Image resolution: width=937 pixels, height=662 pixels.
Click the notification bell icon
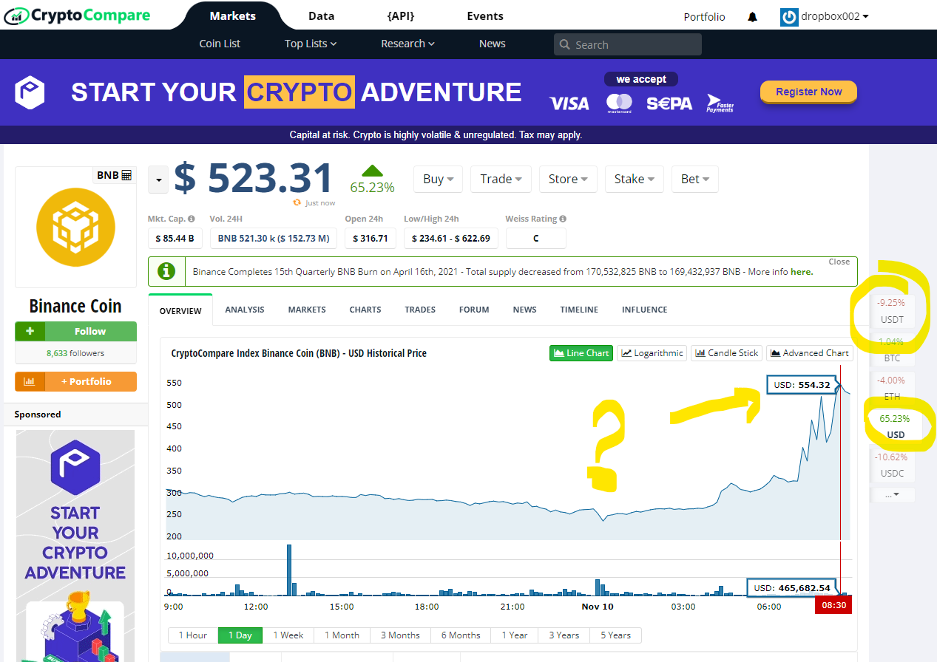(752, 16)
